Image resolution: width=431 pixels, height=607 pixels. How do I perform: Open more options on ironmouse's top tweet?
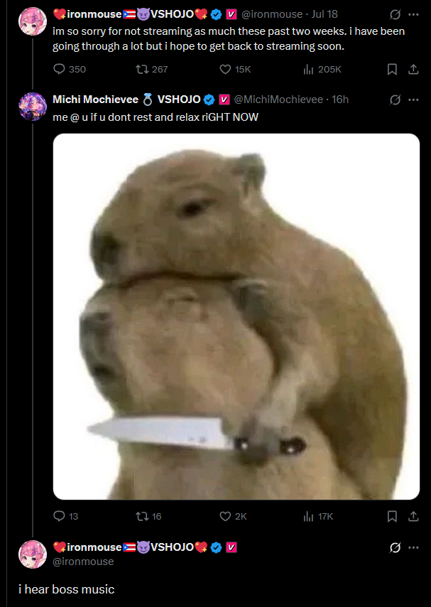(x=413, y=15)
